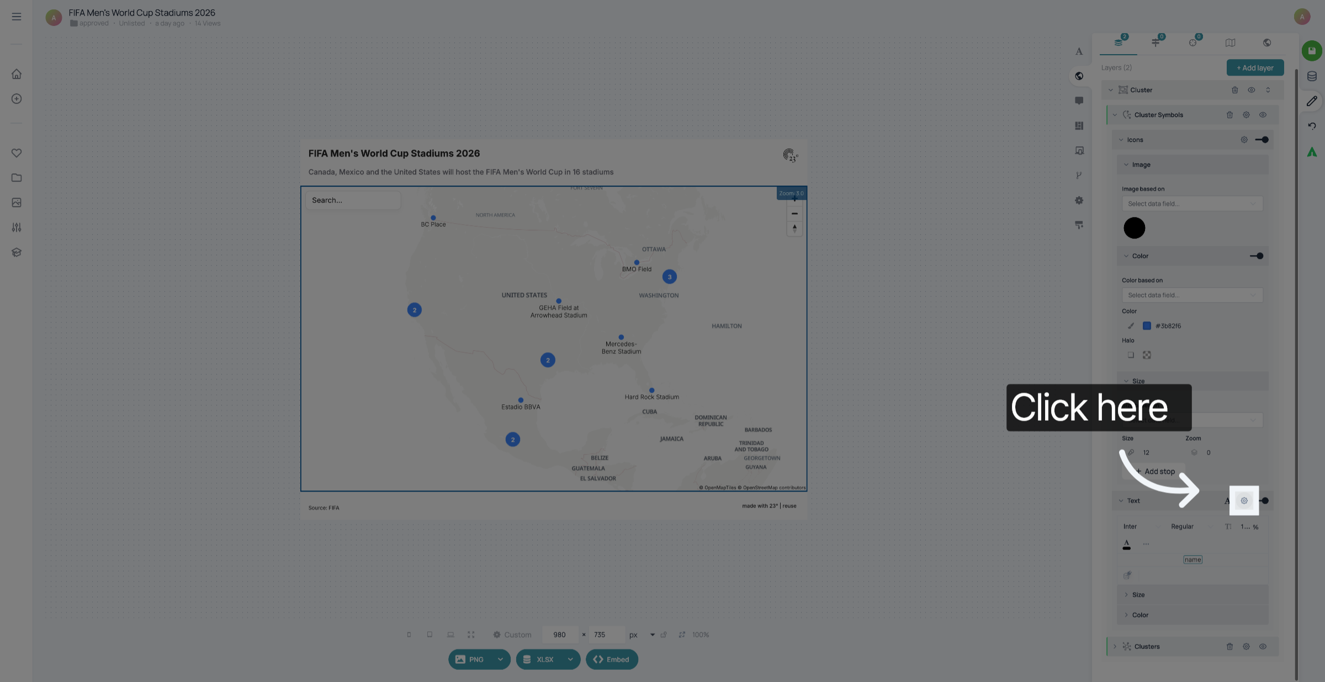Open the px unit dropdown

pyautogui.click(x=652, y=635)
